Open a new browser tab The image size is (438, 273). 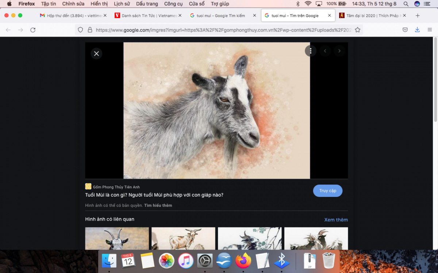pos(418,16)
